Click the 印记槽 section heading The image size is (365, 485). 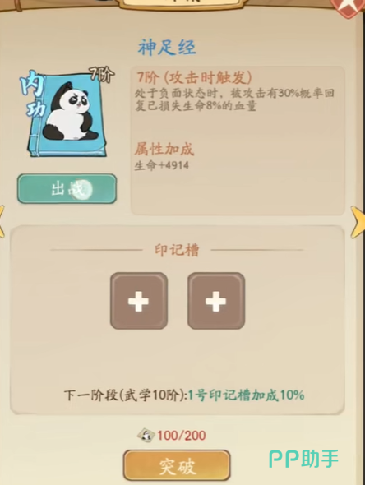[177, 250]
